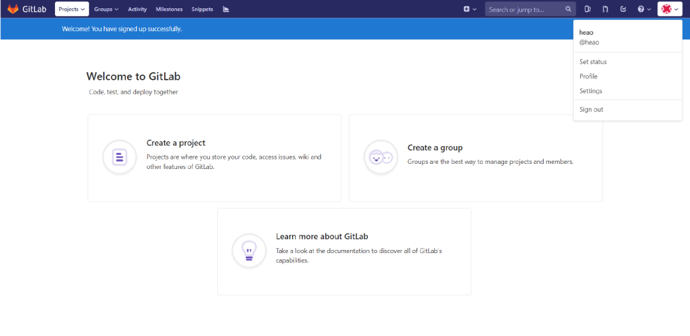This screenshot has width=690, height=336.
Task: Go to Activity in the navbar
Action: [137, 9]
